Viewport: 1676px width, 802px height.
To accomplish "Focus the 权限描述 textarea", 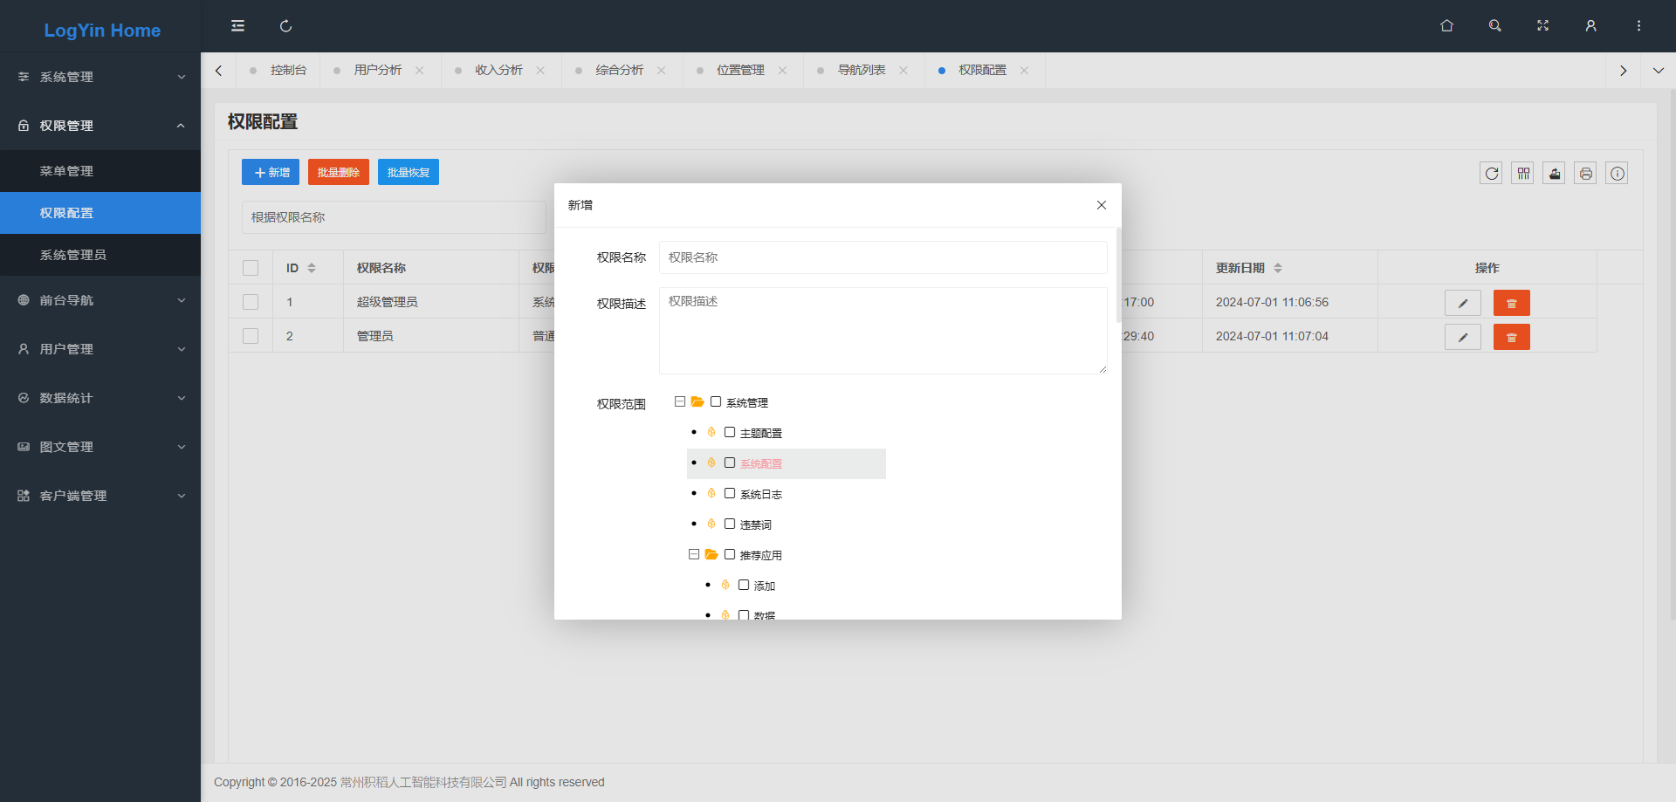I will click(883, 331).
